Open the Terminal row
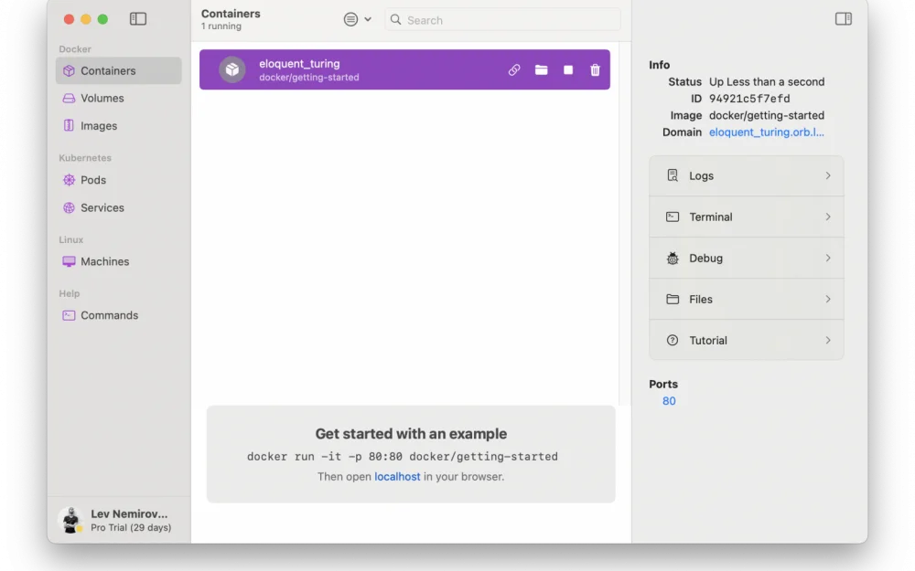Viewport: 915px width, 571px height. point(746,217)
